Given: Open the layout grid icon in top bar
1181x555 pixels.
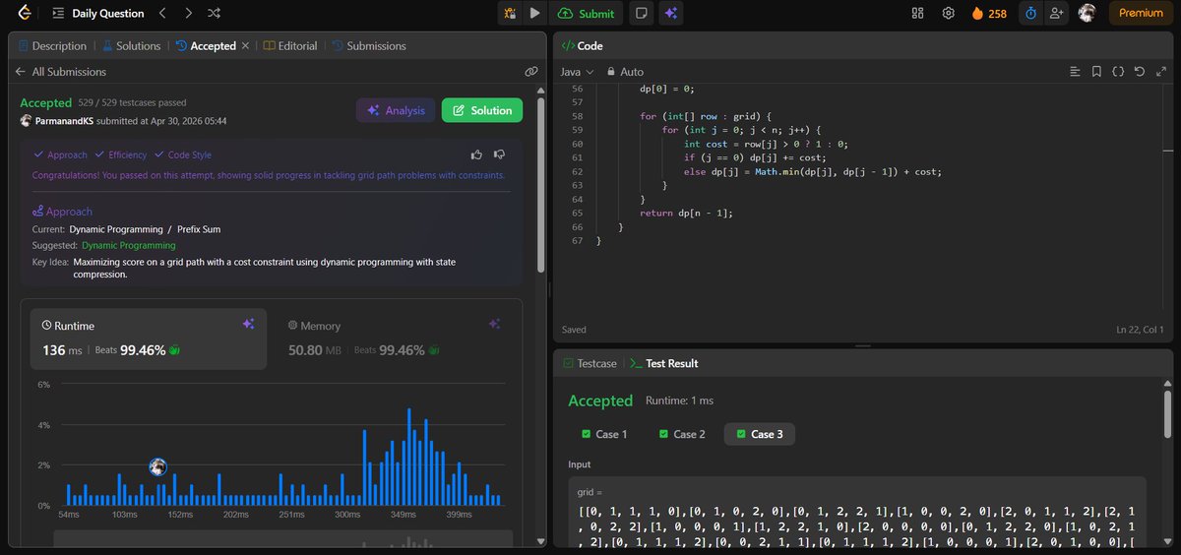Looking at the screenshot, I should 917,14.
